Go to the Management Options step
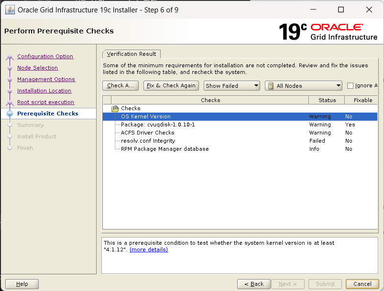This screenshot has height=291, width=384. (x=46, y=79)
